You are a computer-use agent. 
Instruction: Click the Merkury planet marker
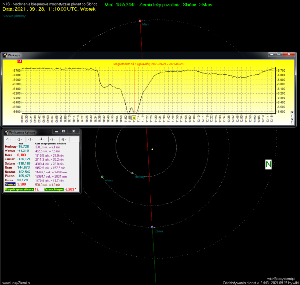pyautogui.click(x=132, y=173)
